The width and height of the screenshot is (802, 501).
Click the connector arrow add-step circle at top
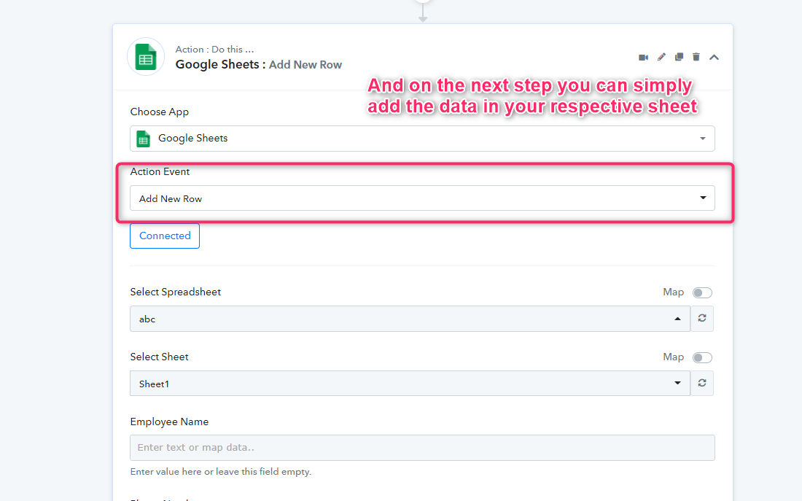pyautogui.click(x=423, y=1)
